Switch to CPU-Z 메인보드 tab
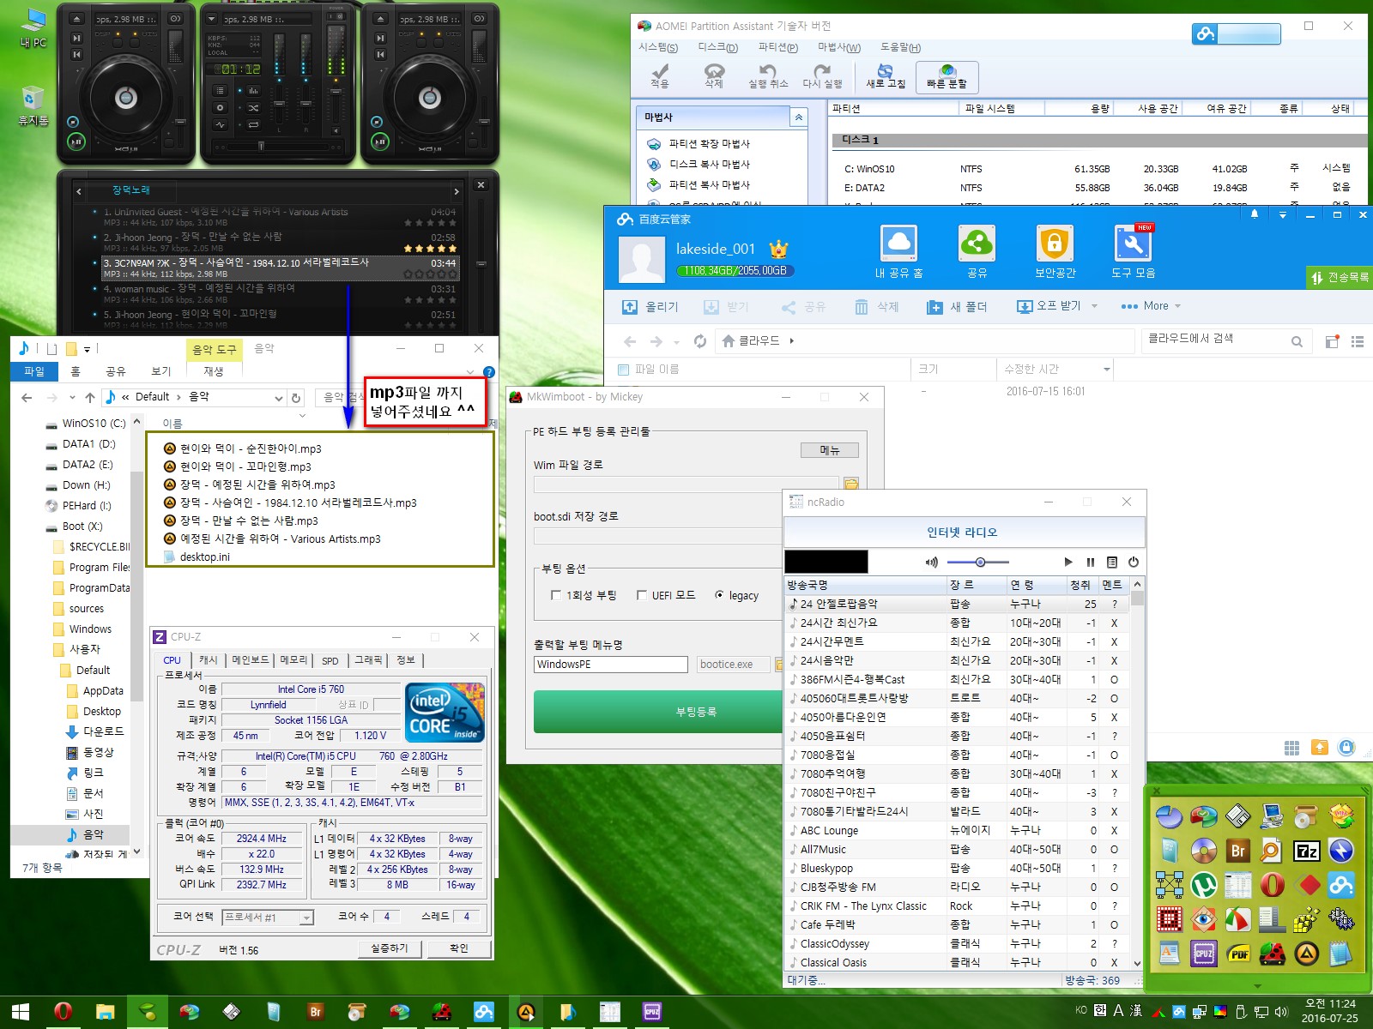This screenshot has width=1373, height=1029. [x=251, y=660]
